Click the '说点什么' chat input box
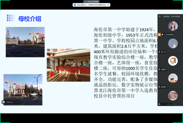This screenshot has height=123, width=183. tap(10, 102)
